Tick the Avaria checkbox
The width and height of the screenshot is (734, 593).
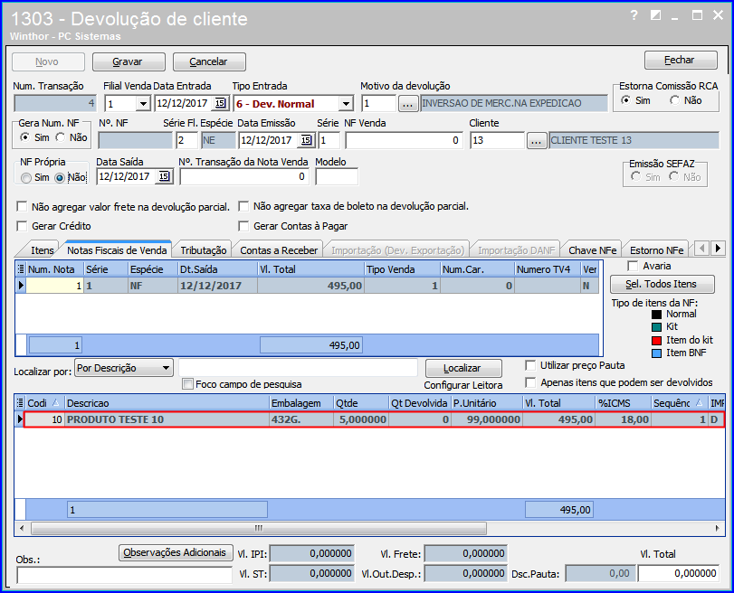coord(633,266)
